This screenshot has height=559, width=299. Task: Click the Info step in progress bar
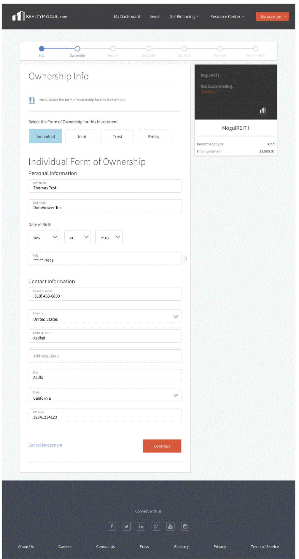pos(42,49)
